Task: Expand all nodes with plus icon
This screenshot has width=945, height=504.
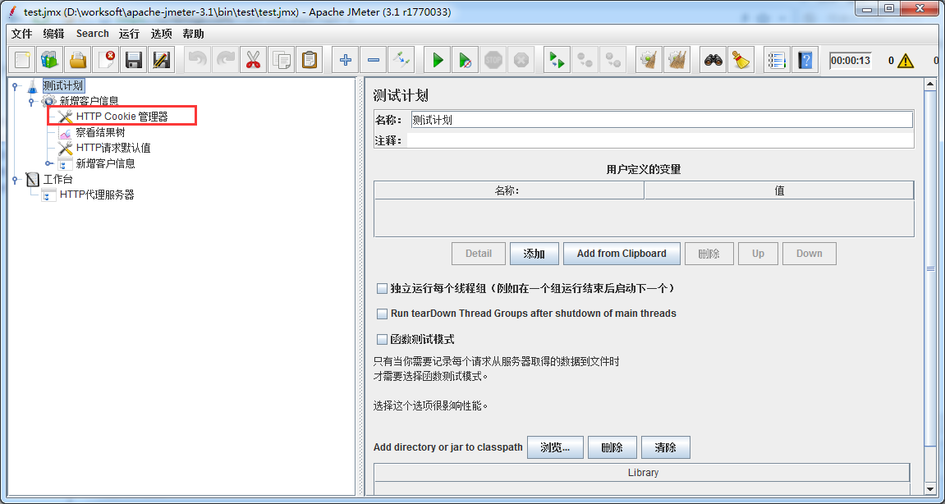Action: click(346, 60)
